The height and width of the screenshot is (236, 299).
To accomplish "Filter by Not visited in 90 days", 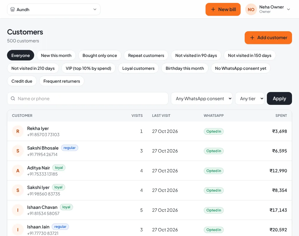I will (196, 55).
